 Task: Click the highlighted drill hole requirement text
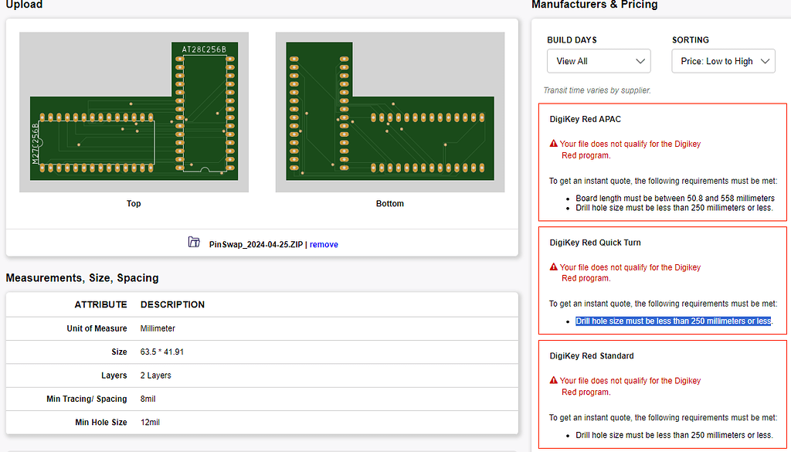click(x=674, y=321)
